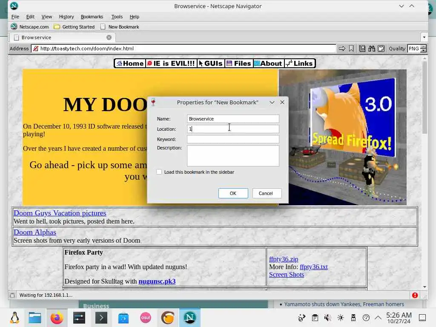
Task: Download ffpty36.zip link
Action: pos(284,259)
